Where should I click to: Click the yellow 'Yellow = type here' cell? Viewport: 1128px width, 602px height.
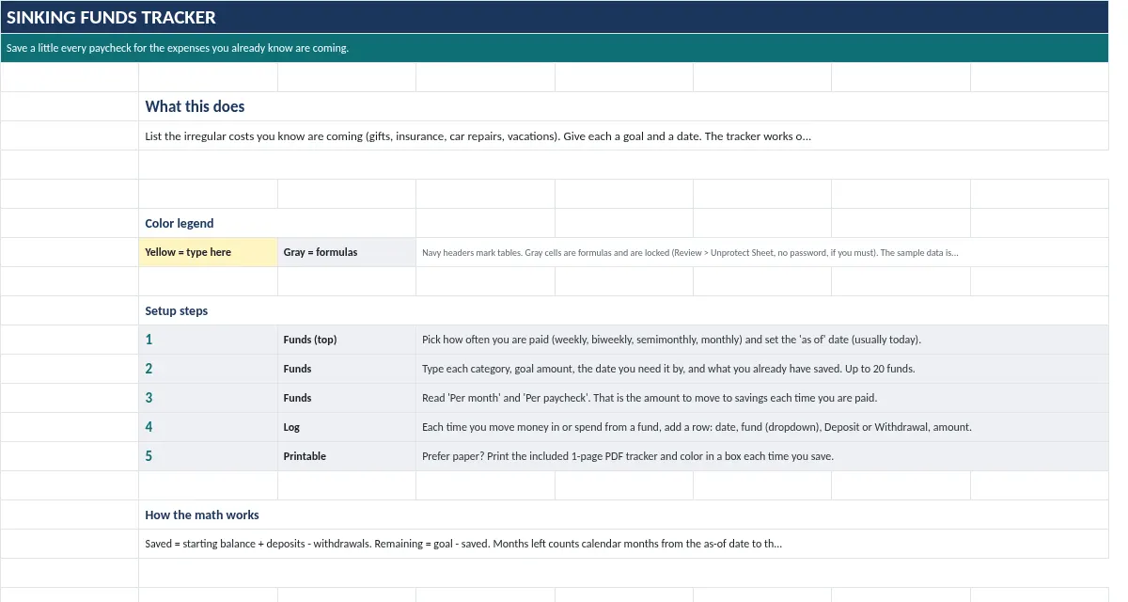point(208,252)
